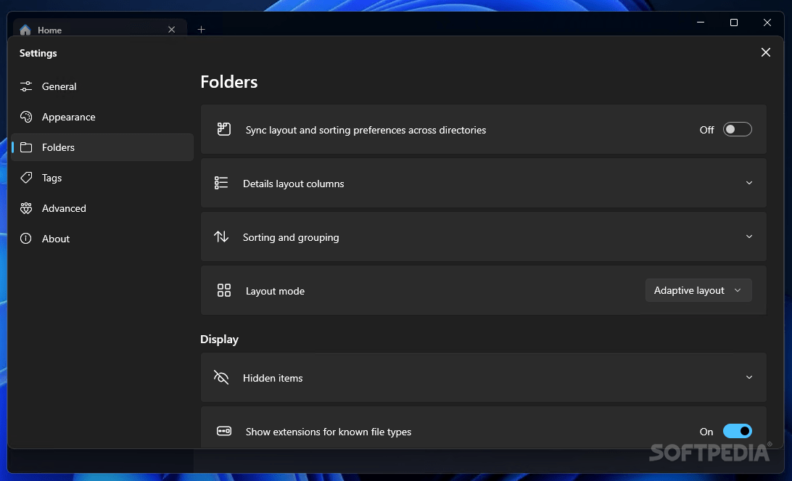792x481 pixels.
Task: Click the Layout mode grid icon
Action: pyautogui.click(x=224, y=290)
